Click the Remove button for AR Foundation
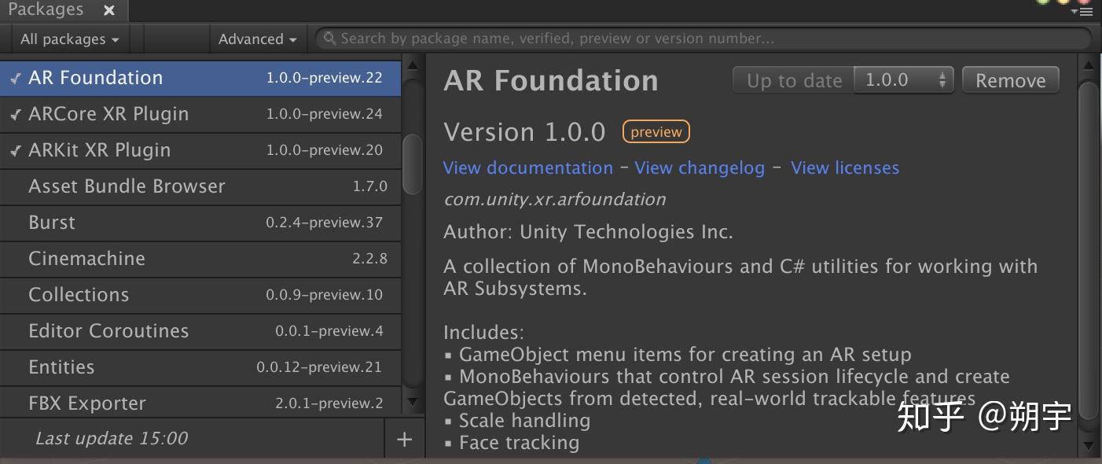Viewport: 1102px width, 464px height. (1010, 79)
